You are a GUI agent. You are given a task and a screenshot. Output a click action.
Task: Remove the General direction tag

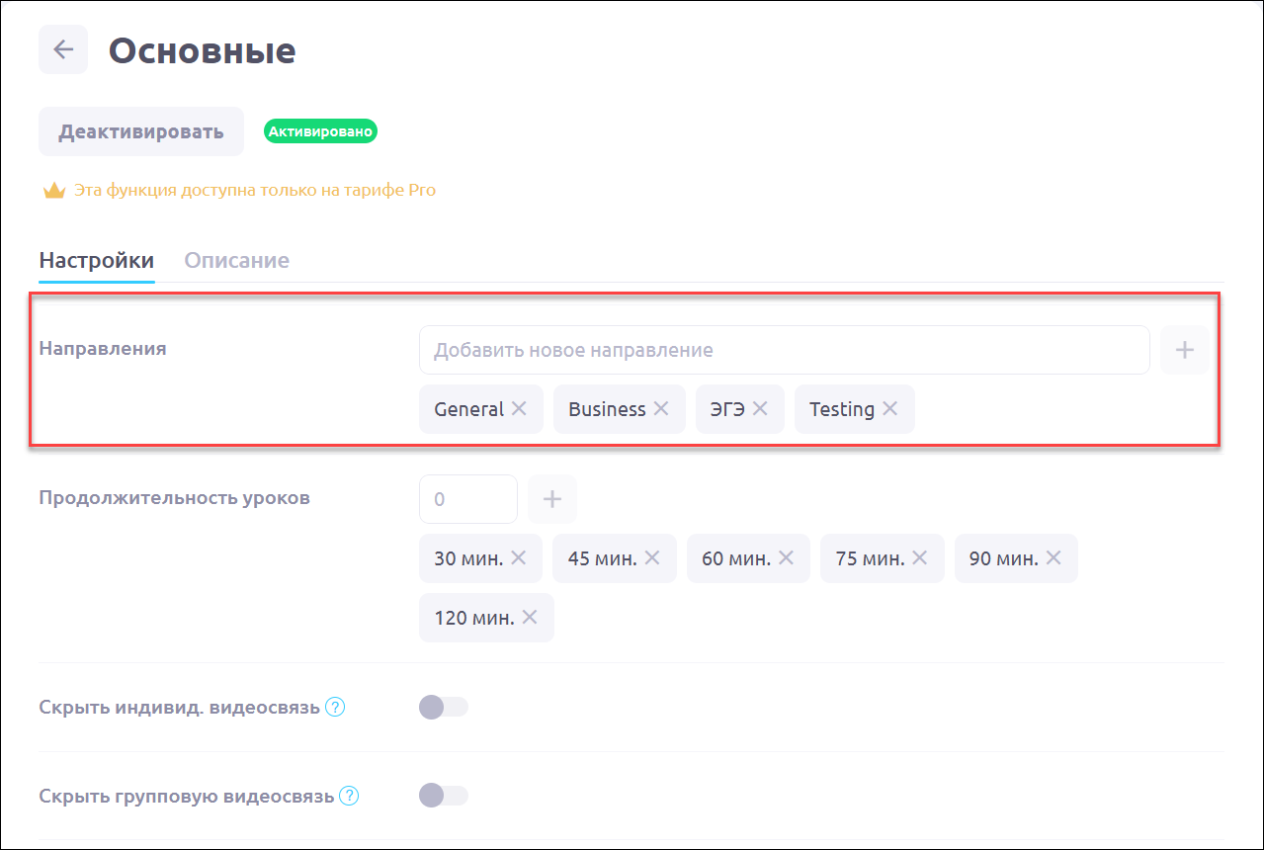click(520, 409)
